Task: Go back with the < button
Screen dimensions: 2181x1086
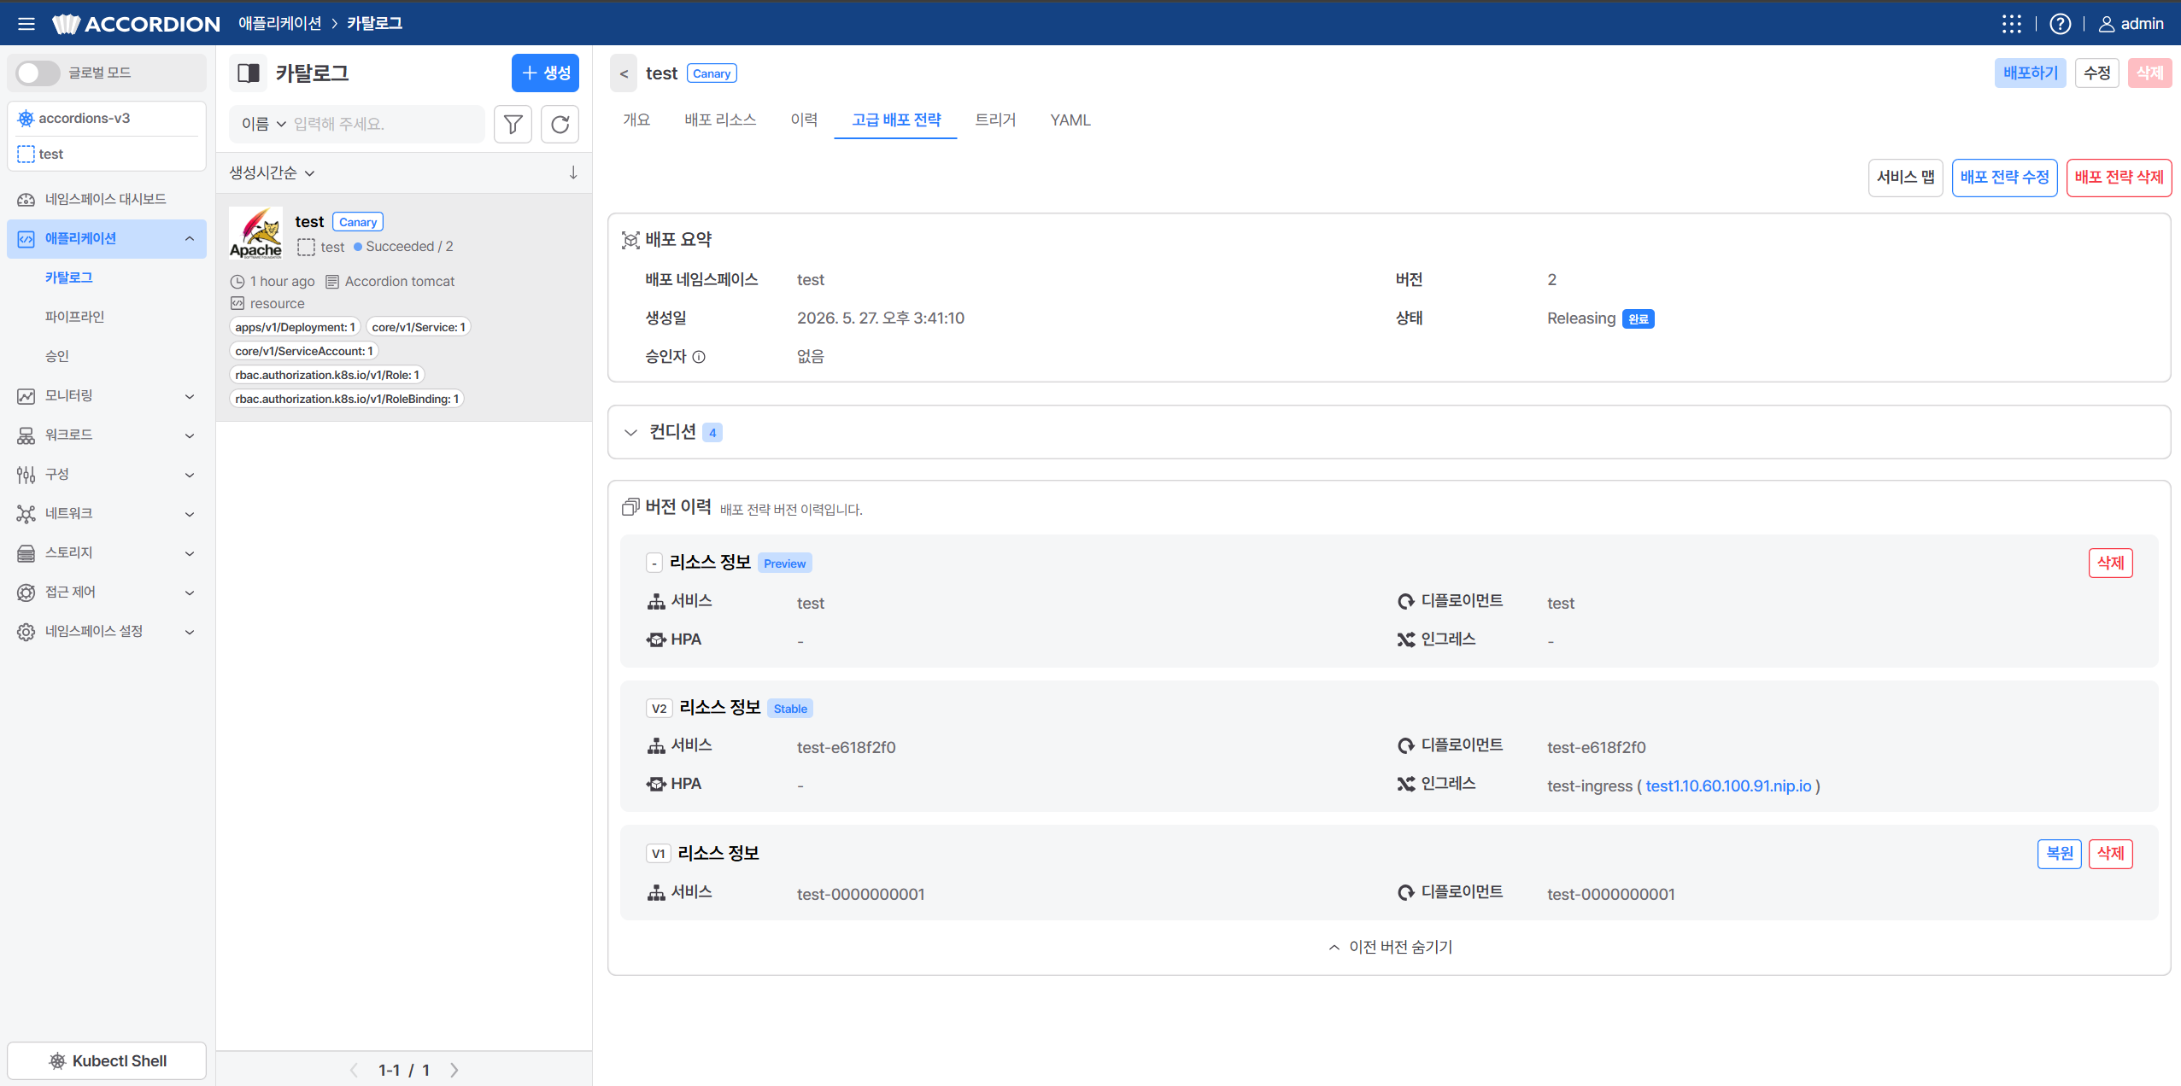Action: click(624, 73)
